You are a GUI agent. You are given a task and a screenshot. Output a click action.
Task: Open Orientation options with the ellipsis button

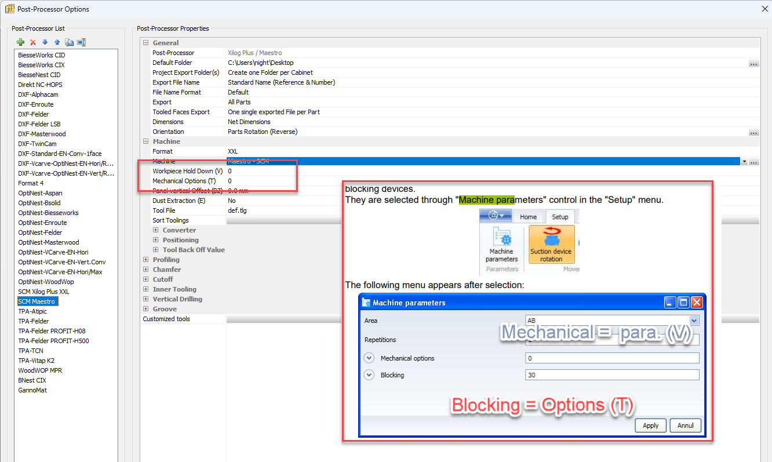753,132
